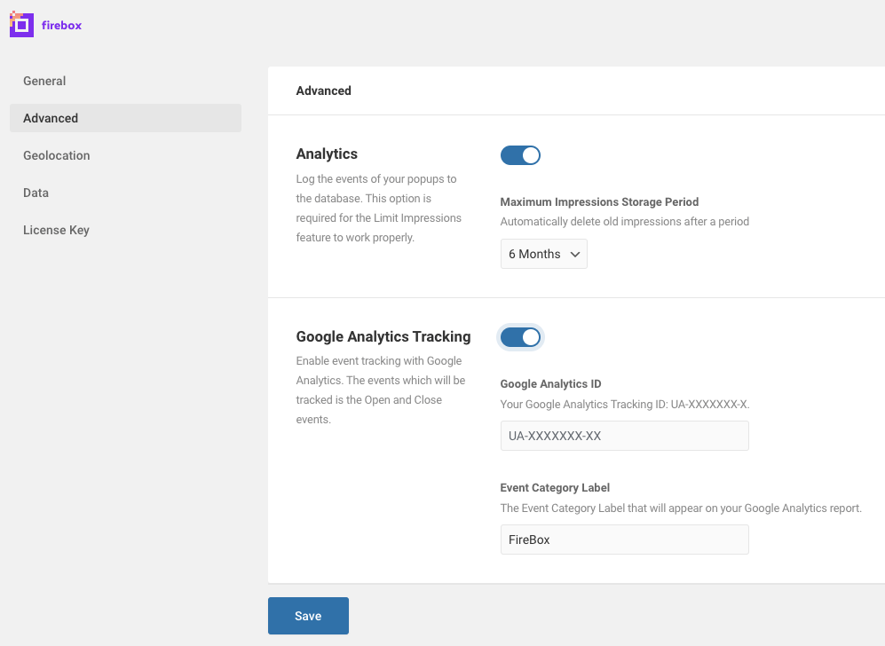885x646 pixels.
Task: Click the Advanced panel header title
Action: (323, 91)
